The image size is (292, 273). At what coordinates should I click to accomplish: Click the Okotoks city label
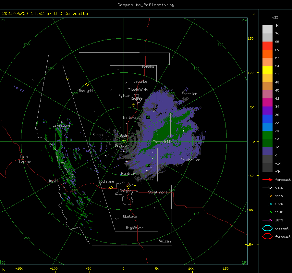click(x=130, y=217)
